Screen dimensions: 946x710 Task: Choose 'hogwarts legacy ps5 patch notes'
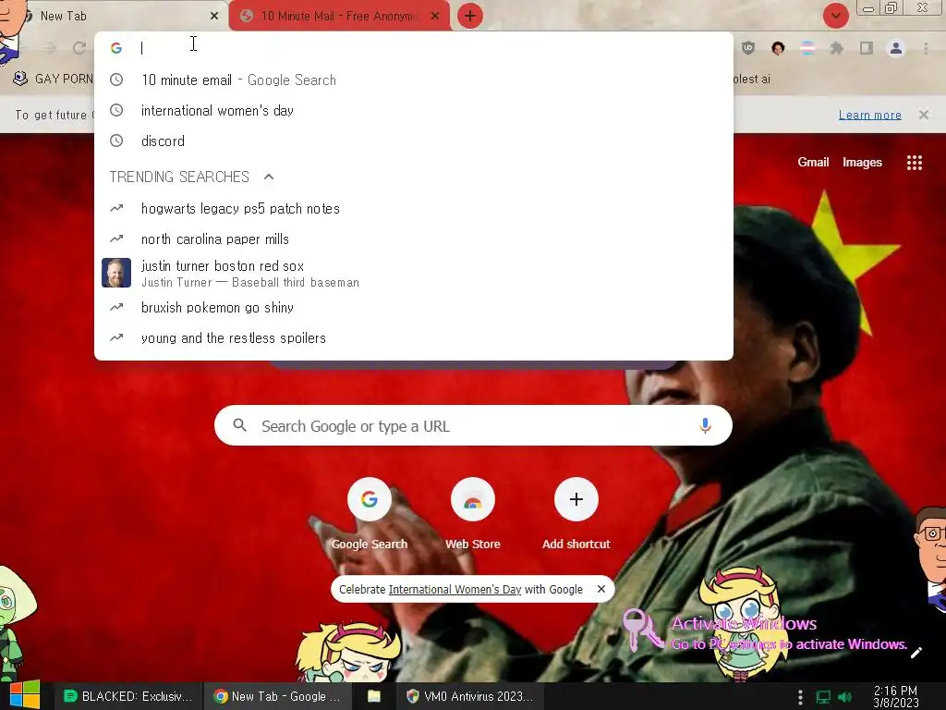(414, 208)
